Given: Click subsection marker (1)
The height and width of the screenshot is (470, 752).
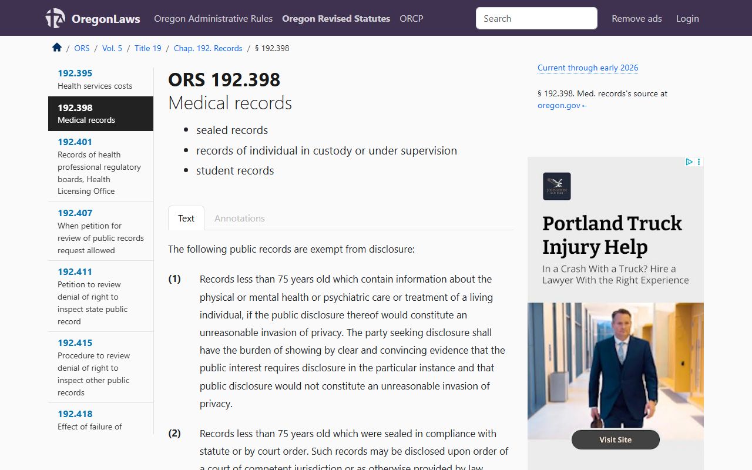Looking at the screenshot, I should [x=174, y=278].
